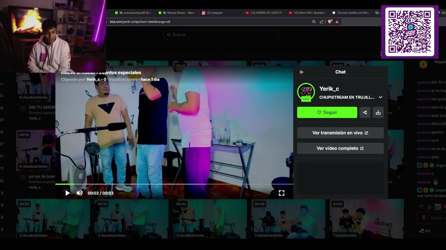Viewport: 446px width, 250px height.
Task: Seek along the clip progress bar
Action: 174,184
